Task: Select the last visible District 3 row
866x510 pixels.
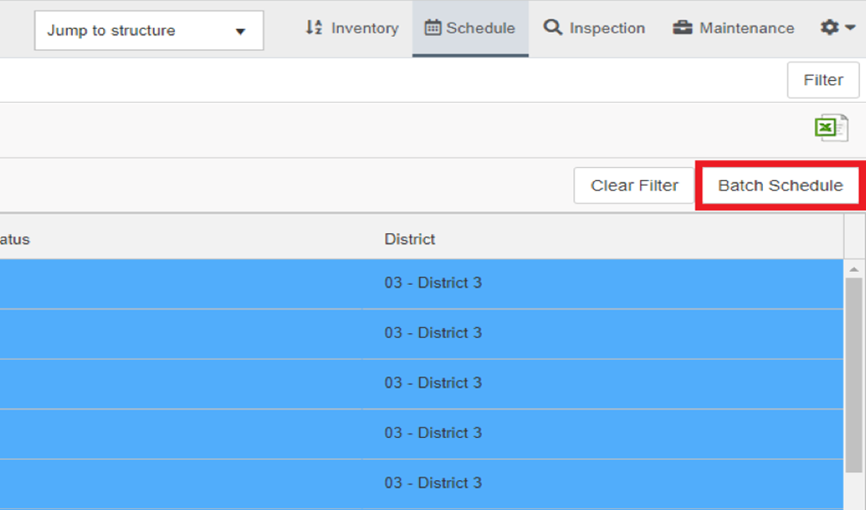Action: click(x=422, y=484)
